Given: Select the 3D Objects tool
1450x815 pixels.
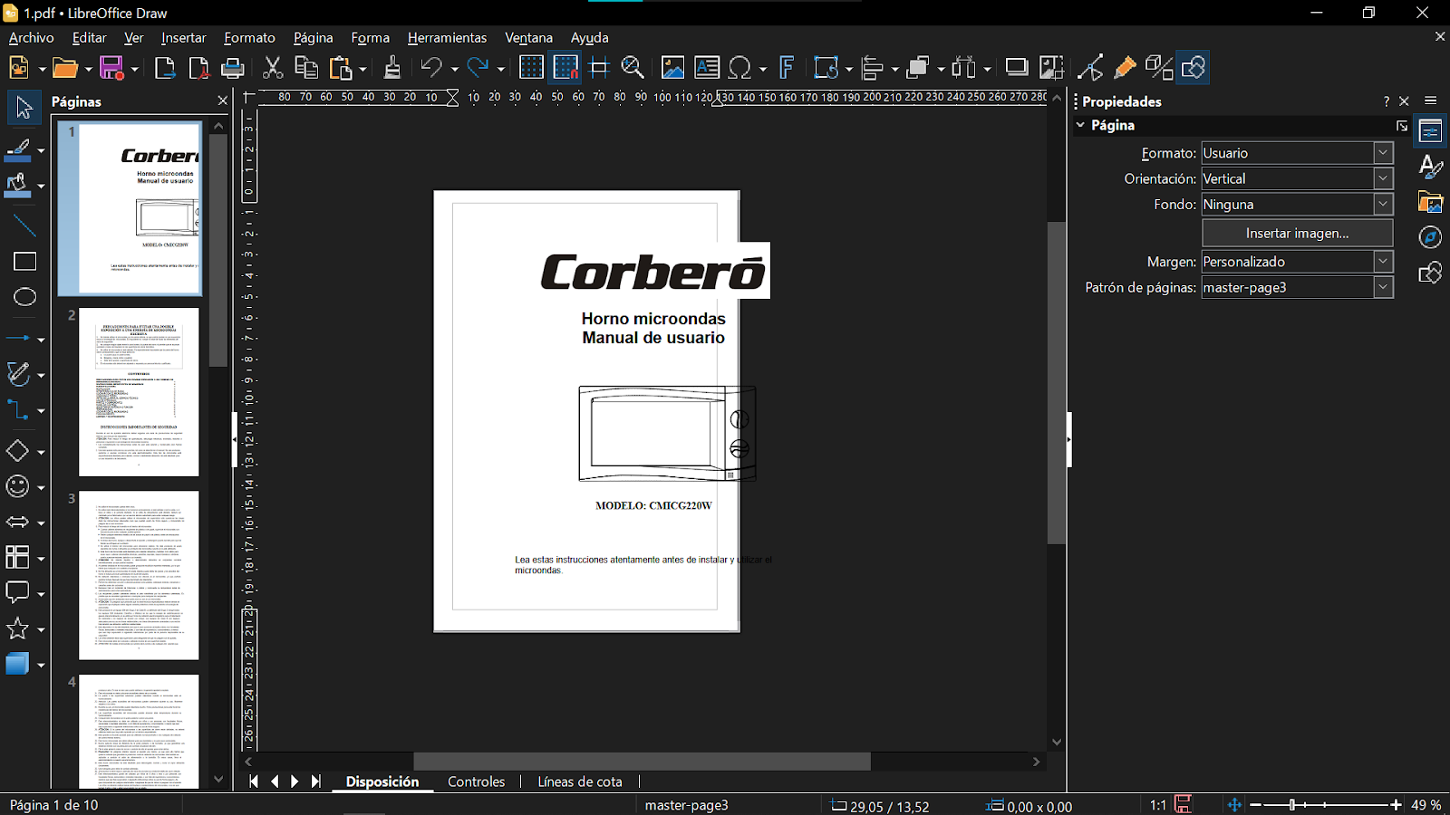Looking at the screenshot, I should pos(18,664).
